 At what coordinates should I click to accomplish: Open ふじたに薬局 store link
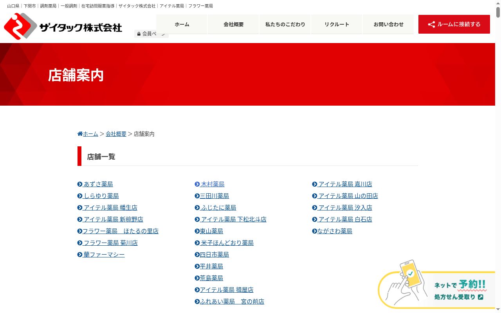pyautogui.click(x=215, y=207)
